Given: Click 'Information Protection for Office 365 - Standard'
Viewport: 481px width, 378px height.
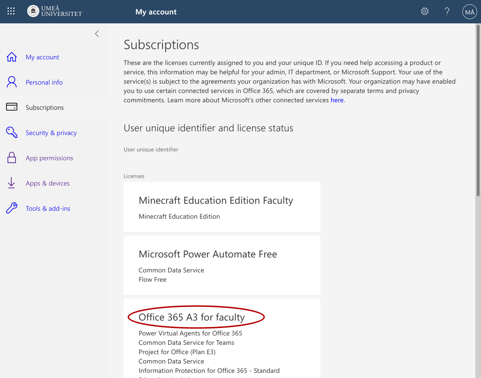Looking at the screenshot, I should 209,371.
